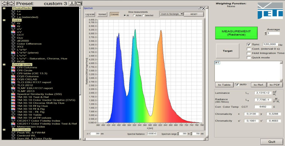Image resolution: width=285 pixels, height=146 pixels.
Task: Select the All measurements radio button
Action: coord(125,16)
